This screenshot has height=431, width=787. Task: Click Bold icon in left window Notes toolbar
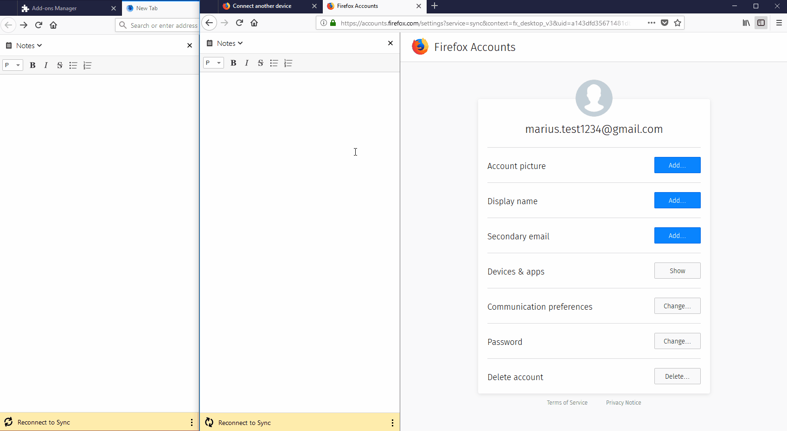(32, 65)
